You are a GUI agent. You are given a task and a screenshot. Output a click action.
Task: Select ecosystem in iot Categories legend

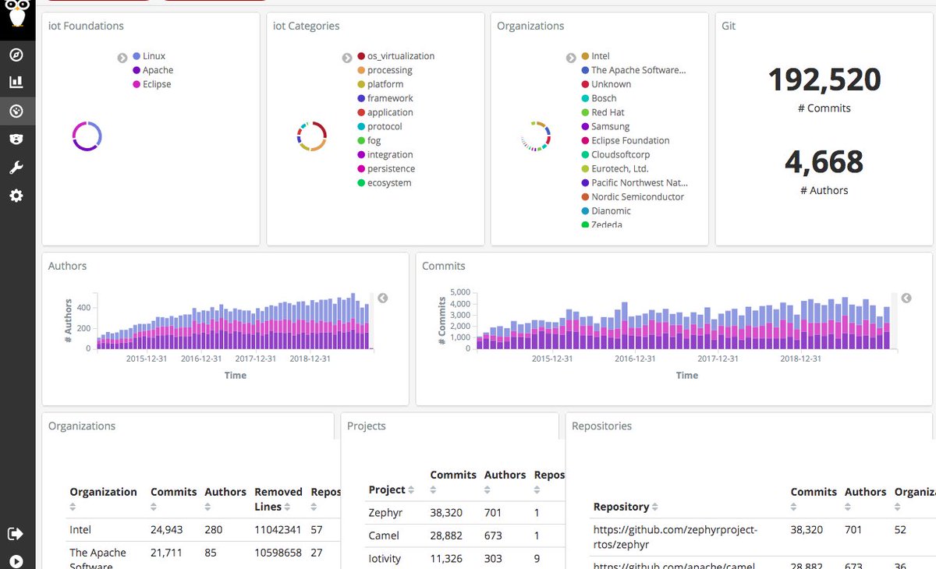(x=384, y=182)
